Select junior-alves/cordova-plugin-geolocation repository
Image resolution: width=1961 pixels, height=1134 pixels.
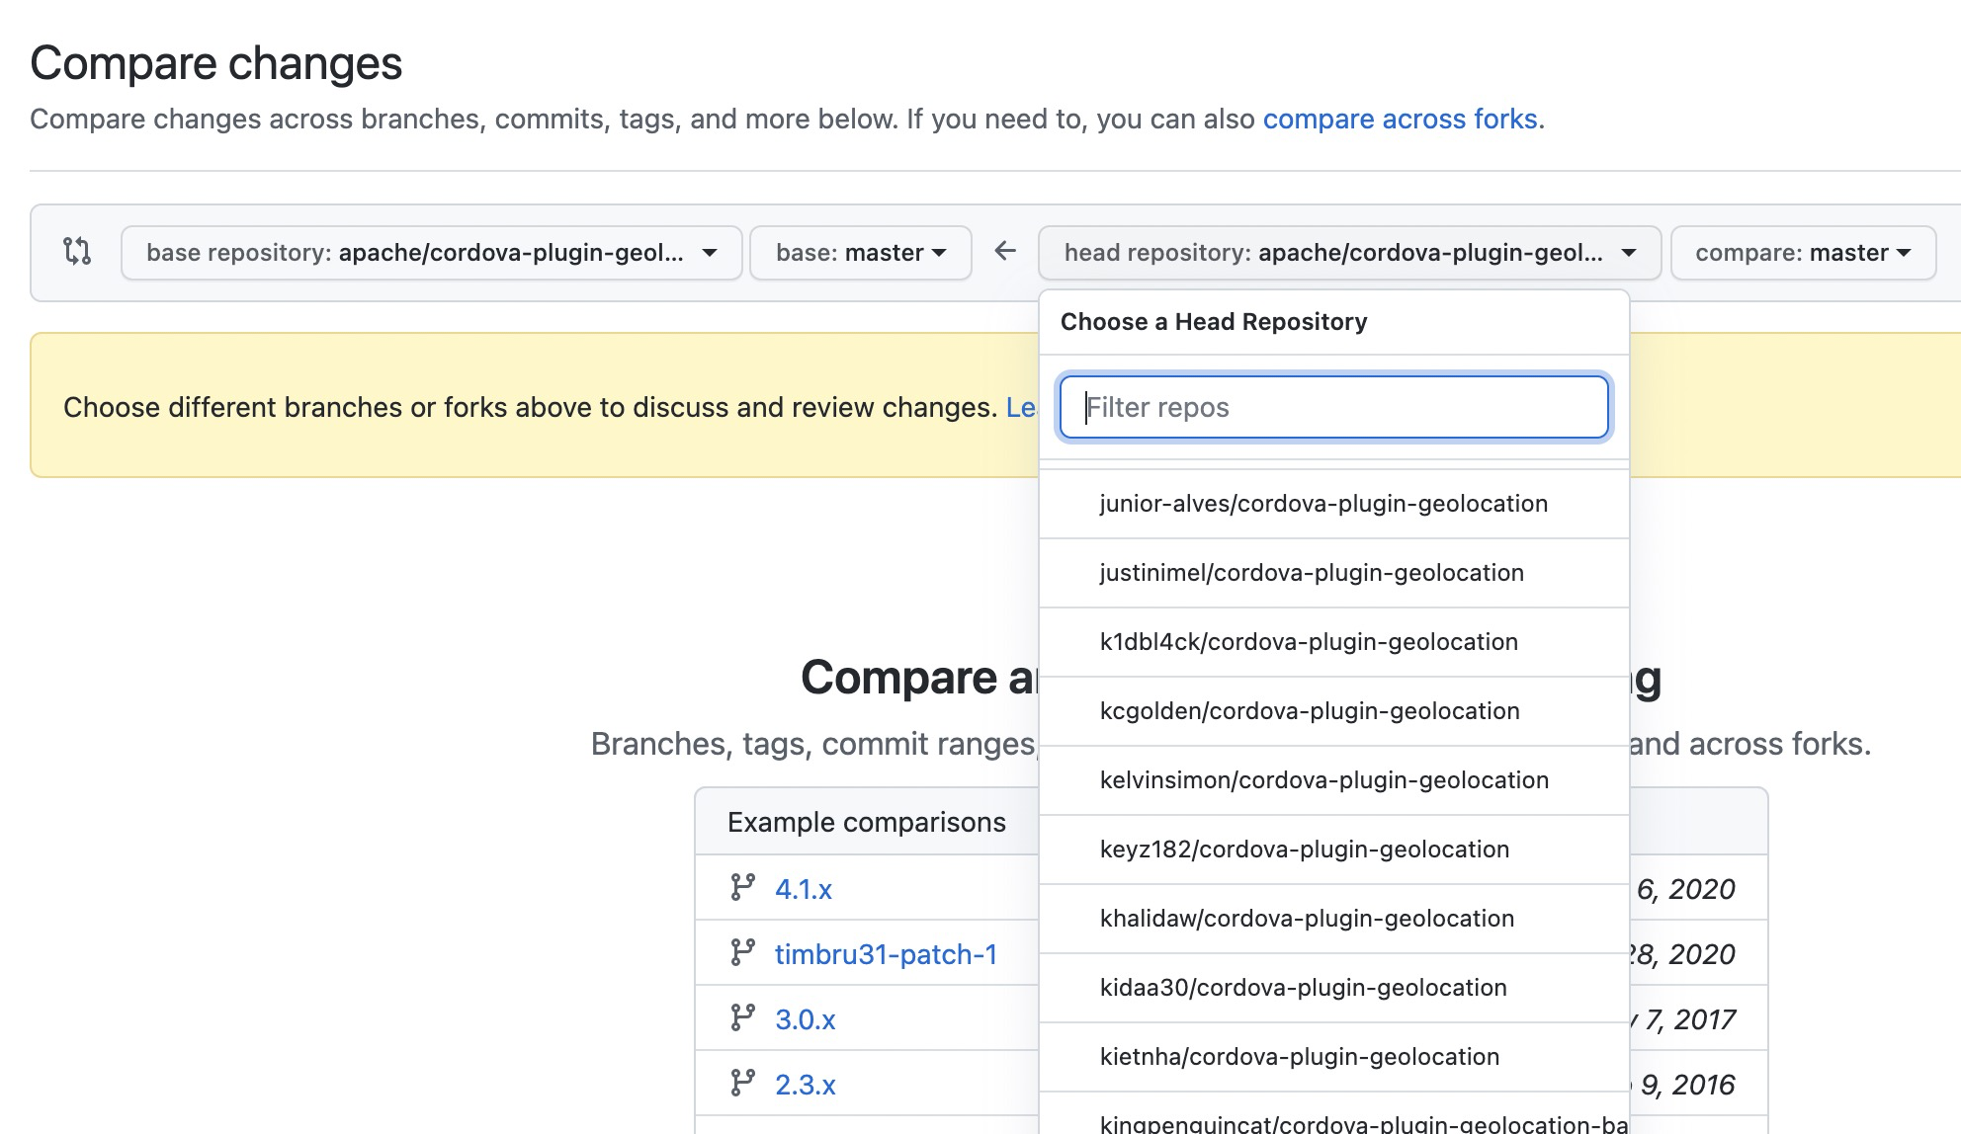tap(1334, 504)
